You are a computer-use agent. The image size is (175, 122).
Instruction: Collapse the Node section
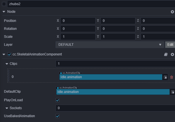pyautogui.click(x=4, y=12)
